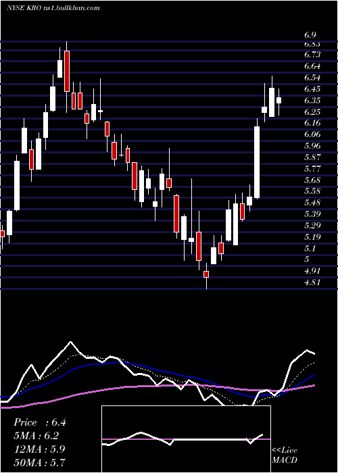Select the 6.9 price axis label
The height and width of the screenshot is (473, 338).
point(310,35)
